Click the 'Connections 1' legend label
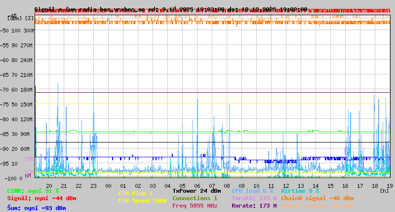395x212 pixels. coord(195,198)
